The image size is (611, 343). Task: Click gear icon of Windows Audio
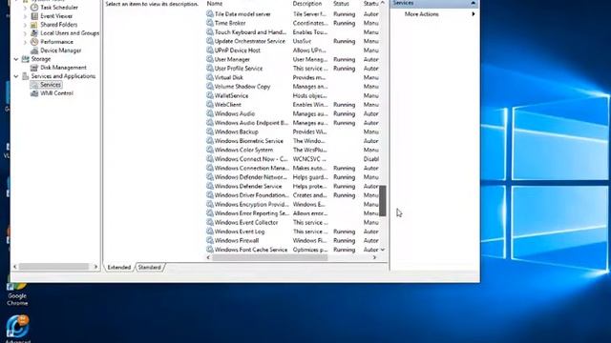click(210, 113)
